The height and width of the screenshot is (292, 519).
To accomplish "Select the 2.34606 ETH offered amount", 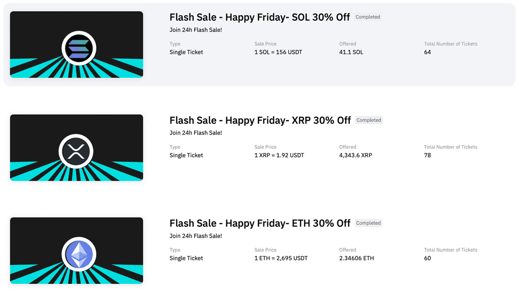I will 357,258.
